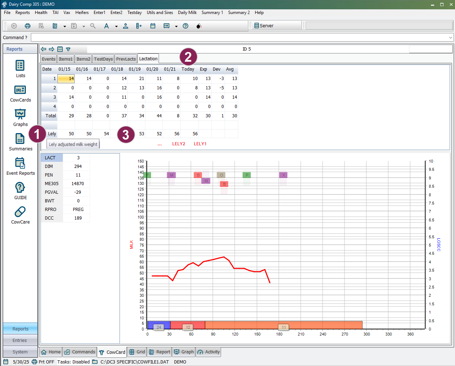Open the File menu

(7, 13)
